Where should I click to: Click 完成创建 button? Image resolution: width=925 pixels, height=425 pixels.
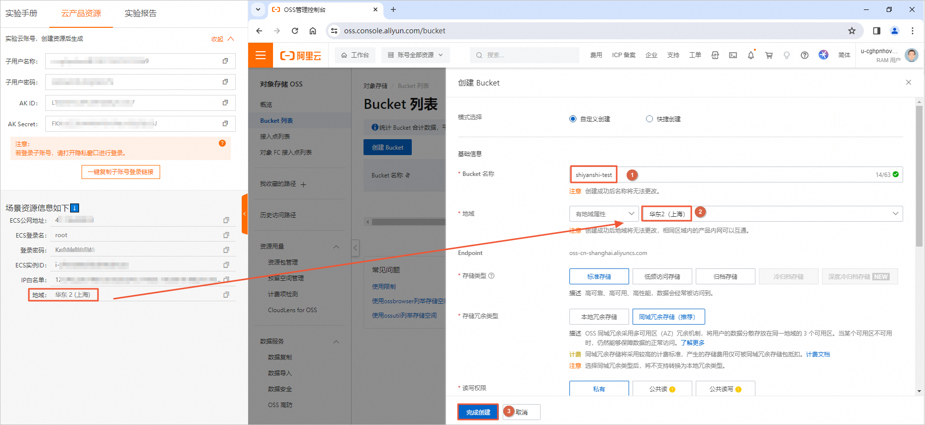(478, 412)
